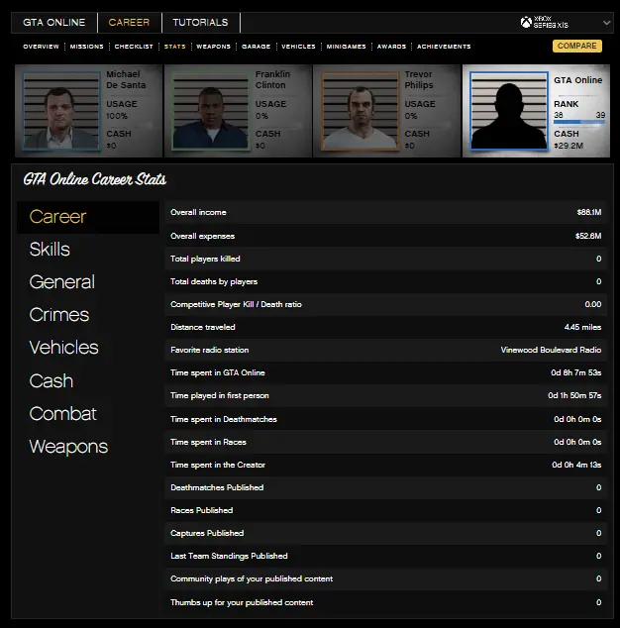Open the AWARDS sub-menu
This screenshot has height=628, width=620.
(391, 47)
